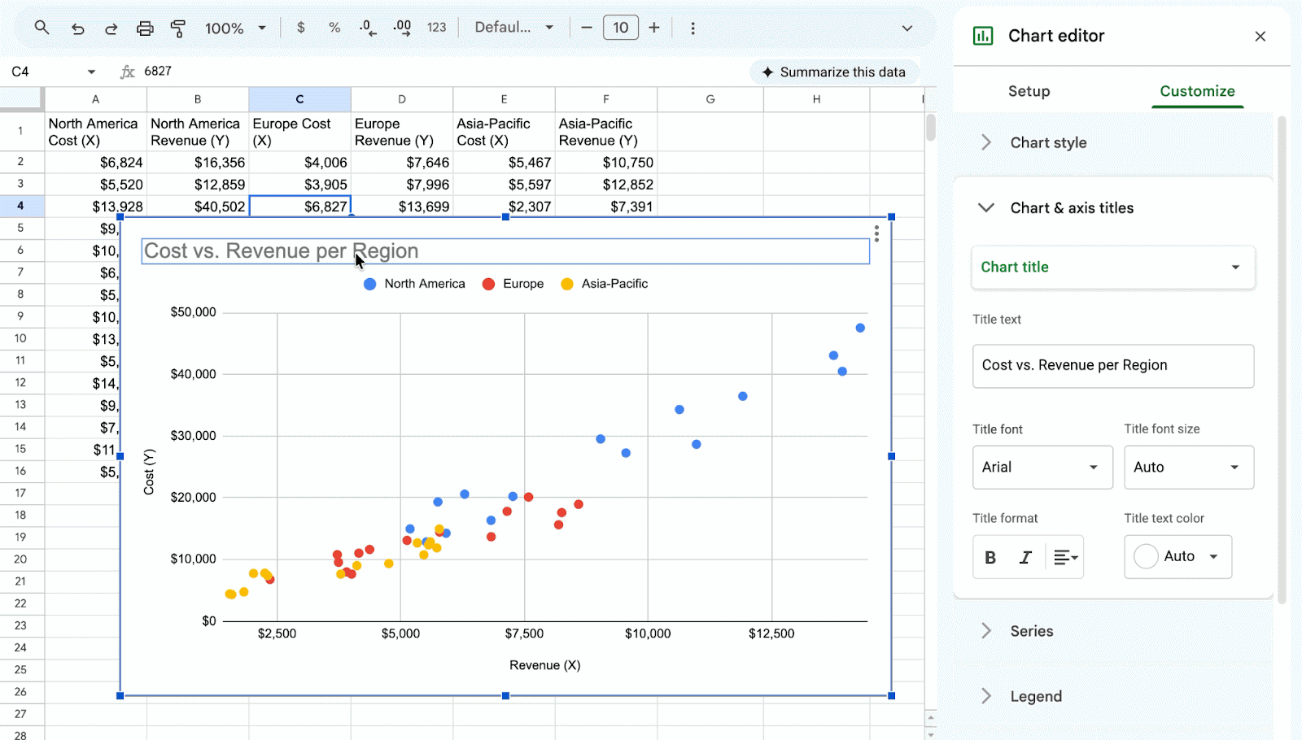The height and width of the screenshot is (740, 1302).
Task: Click the decrease decimal places icon
Action: (368, 28)
